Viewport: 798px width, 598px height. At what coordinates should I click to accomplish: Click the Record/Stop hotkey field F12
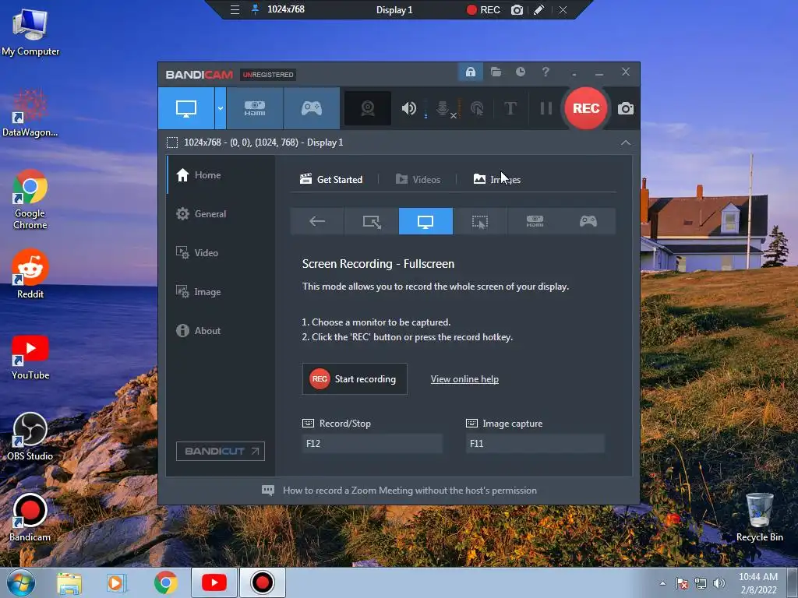[x=372, y=443]
